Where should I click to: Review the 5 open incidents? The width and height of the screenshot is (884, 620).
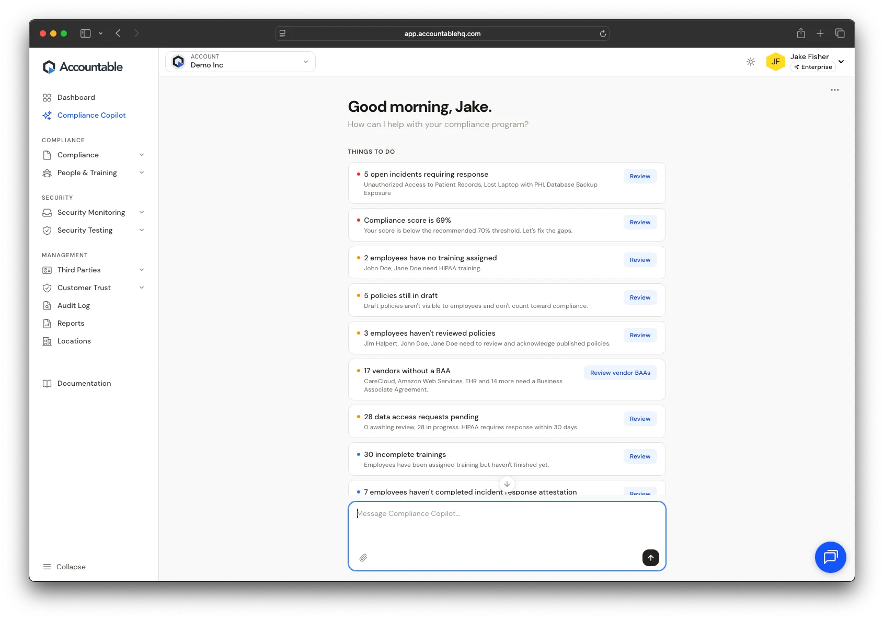pos(640,176)
